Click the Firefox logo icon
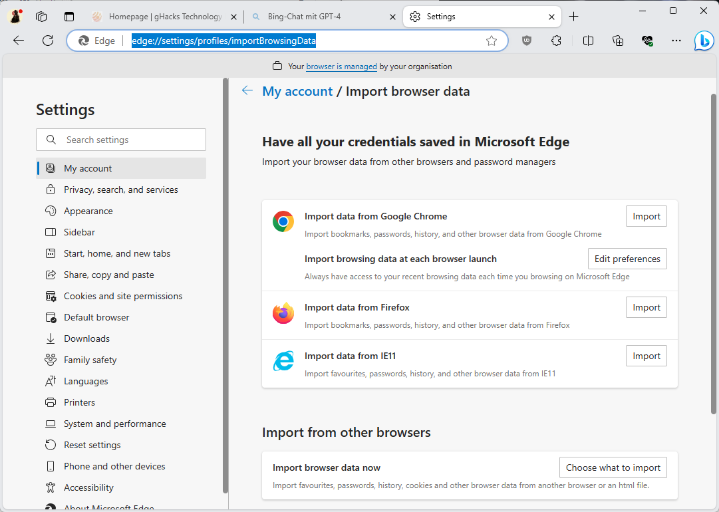Viewport: 719px width, 512px height. 283,313
